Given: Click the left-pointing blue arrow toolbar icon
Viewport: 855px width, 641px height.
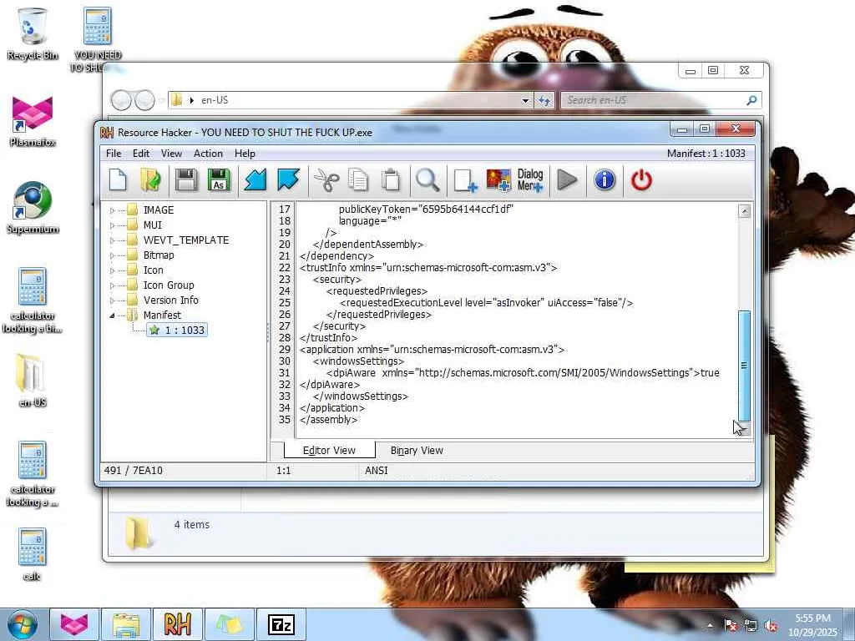Looking at the screenshot, I should point(255,180).
